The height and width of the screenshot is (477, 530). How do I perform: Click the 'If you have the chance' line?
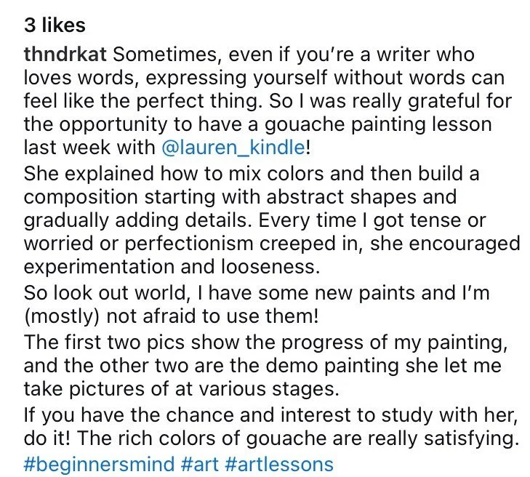point(270,415)
